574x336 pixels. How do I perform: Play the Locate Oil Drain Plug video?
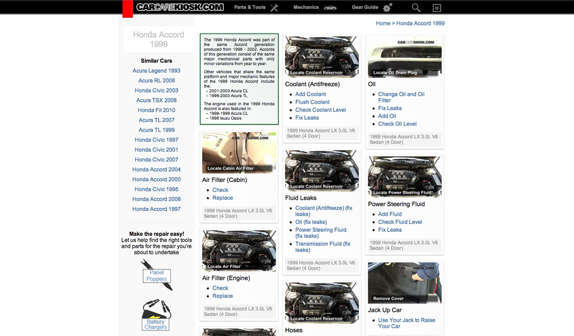(404, 57)
